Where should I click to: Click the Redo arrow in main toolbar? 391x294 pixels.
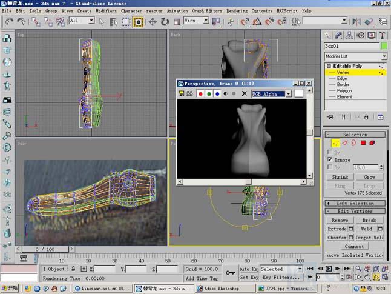point(21,22)
